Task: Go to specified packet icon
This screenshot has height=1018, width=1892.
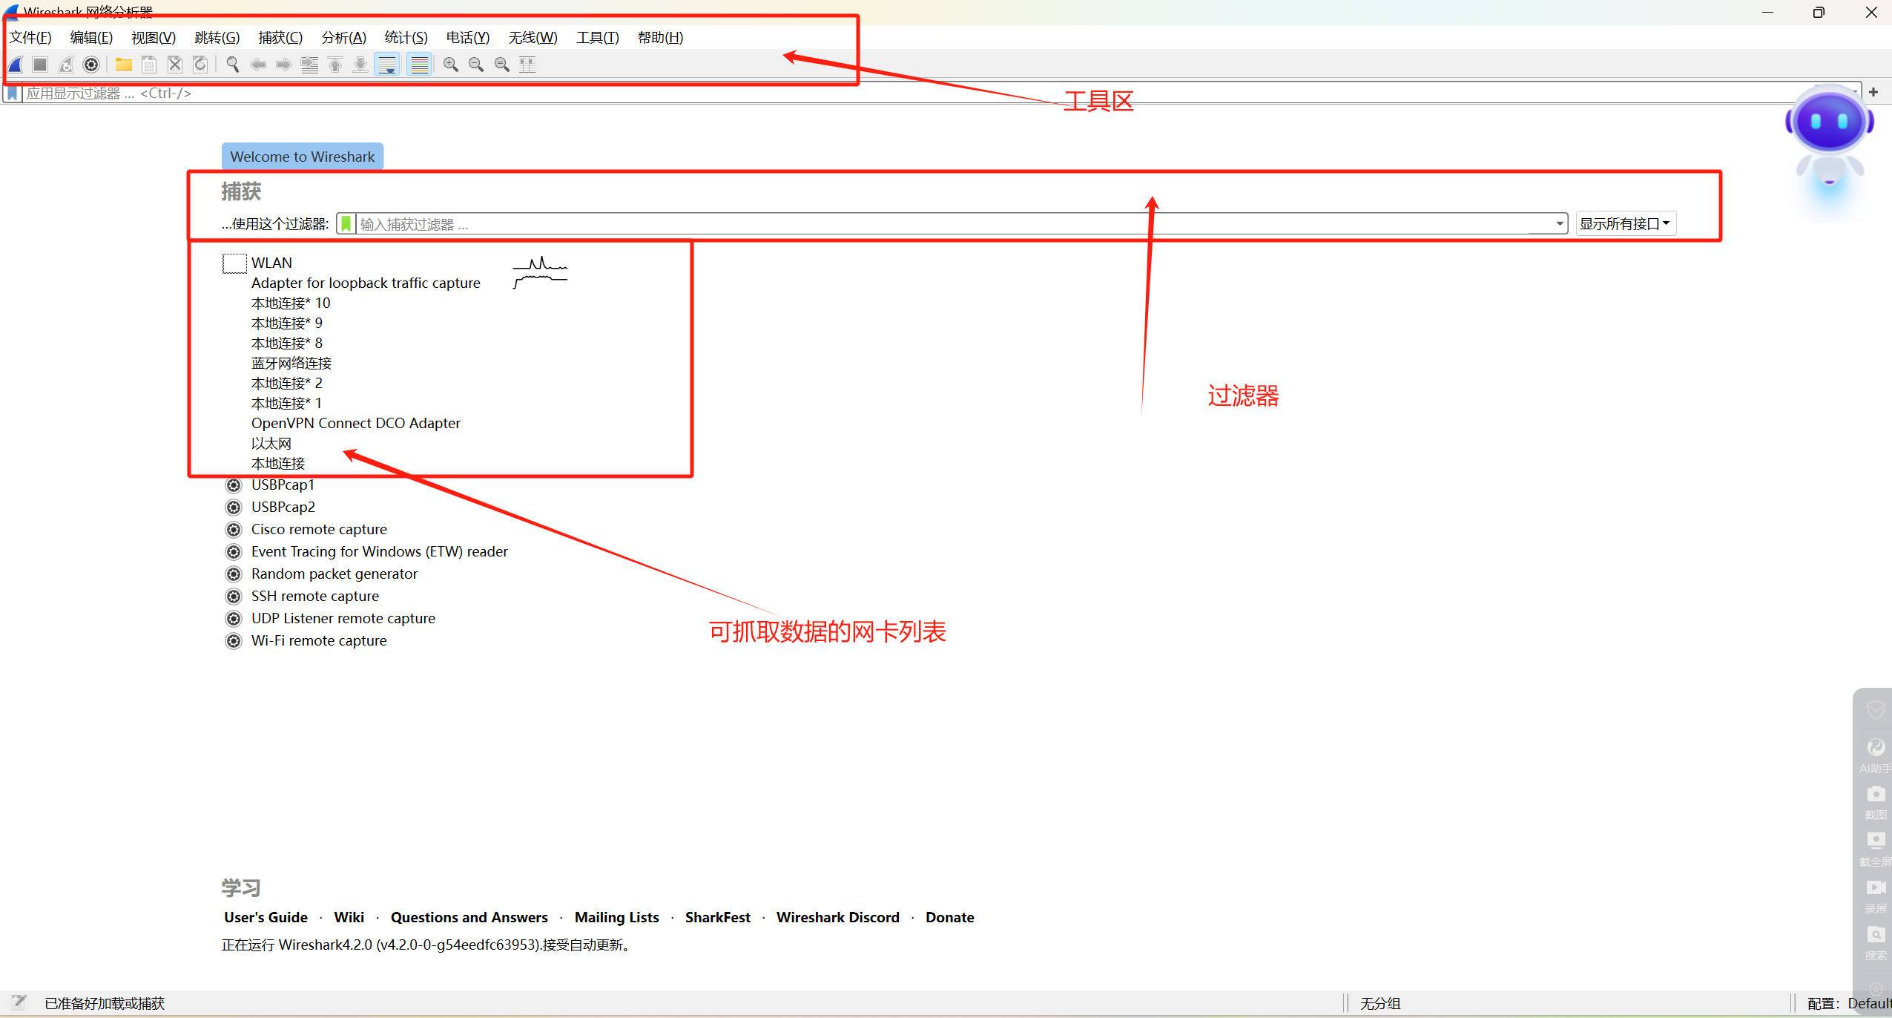Action: tap(309, 65)
